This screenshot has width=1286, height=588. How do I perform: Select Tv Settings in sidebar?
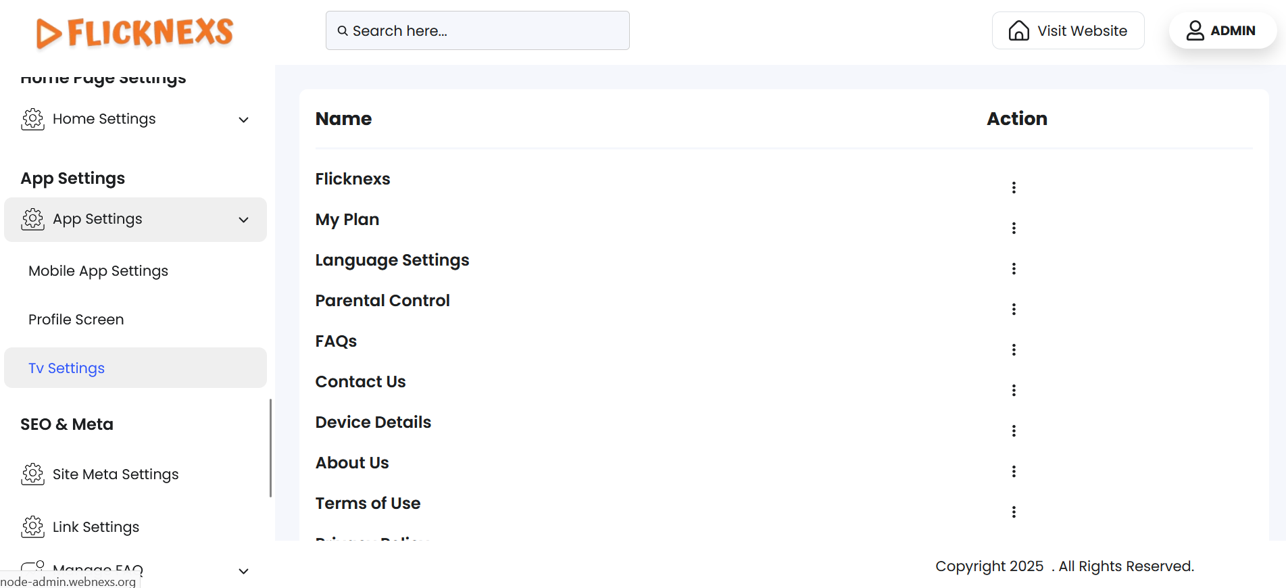[66, 368]
